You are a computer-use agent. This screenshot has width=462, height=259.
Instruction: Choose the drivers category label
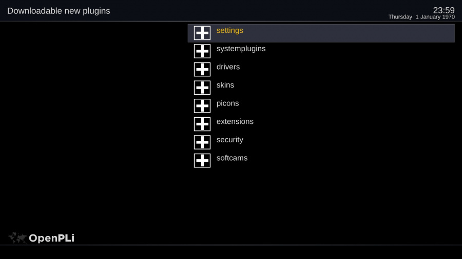point(228,67)
